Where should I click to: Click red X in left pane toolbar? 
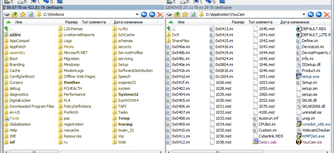[160, 15]
